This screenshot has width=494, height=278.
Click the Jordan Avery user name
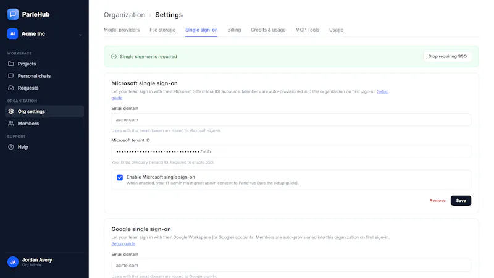(x=37, y=260)
